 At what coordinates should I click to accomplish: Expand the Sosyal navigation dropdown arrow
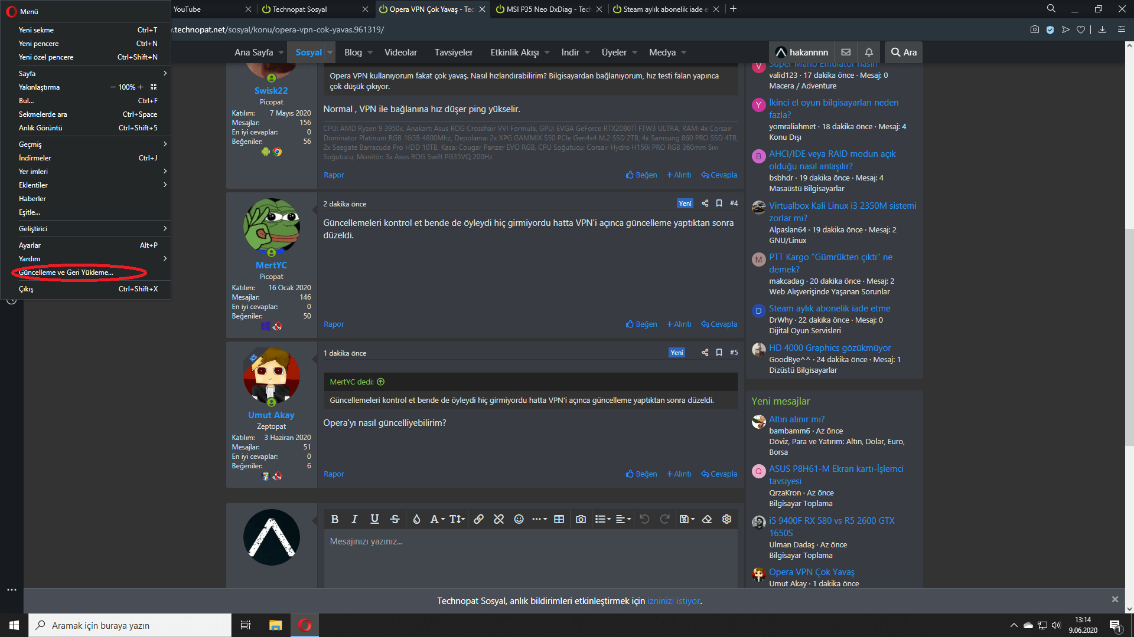[330, 52]
